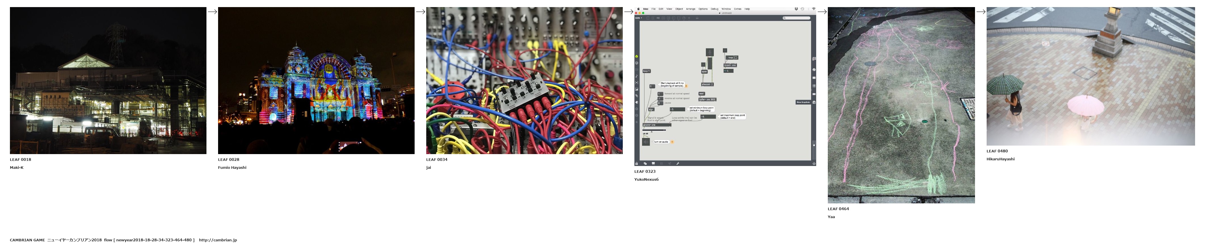This screenshot has height=247, width=1205.
Task: Click the http://cambrian.jp link
Action: 218,240
